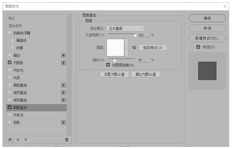Click the plus icon on the upper 渐变叠加 row
The image size is (232, 148).
63,93
